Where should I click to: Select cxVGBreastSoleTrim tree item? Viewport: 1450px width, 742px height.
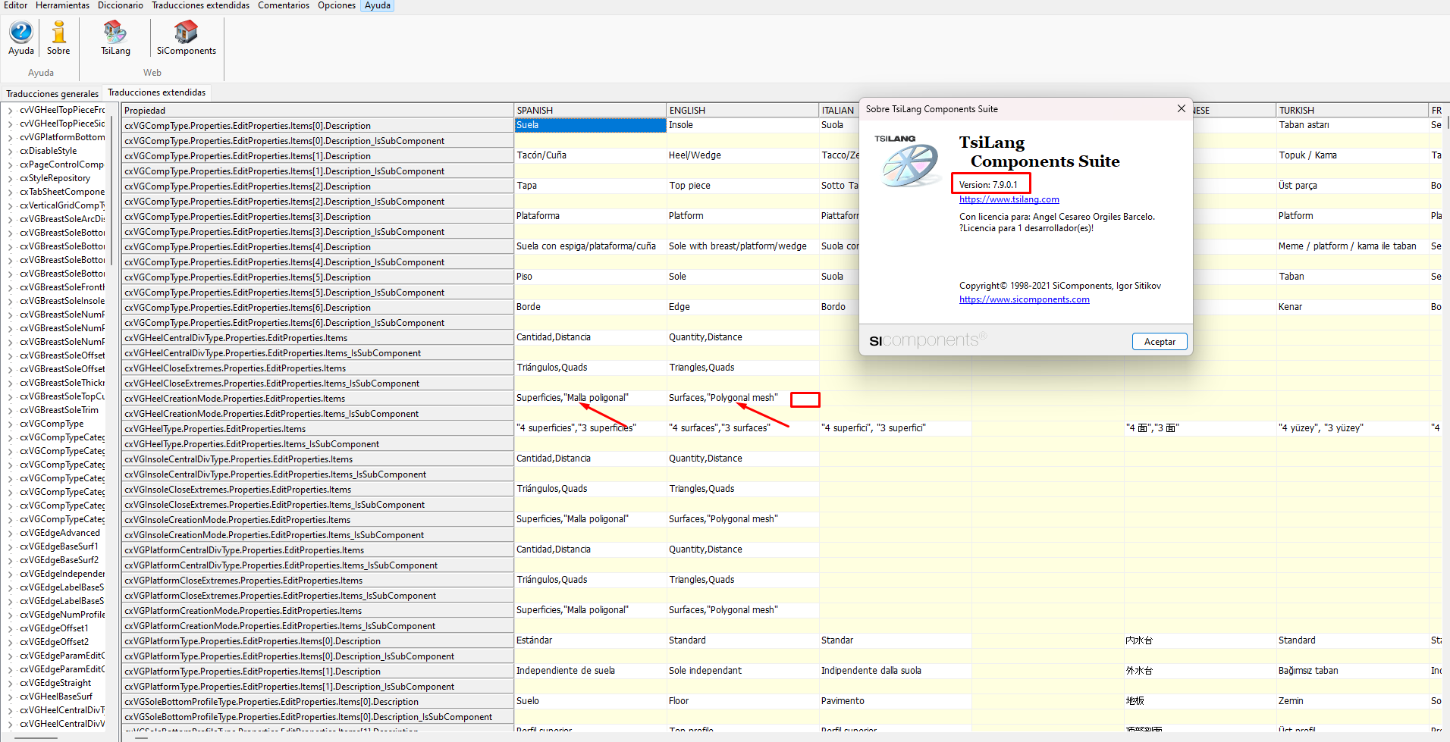(59, 410)
